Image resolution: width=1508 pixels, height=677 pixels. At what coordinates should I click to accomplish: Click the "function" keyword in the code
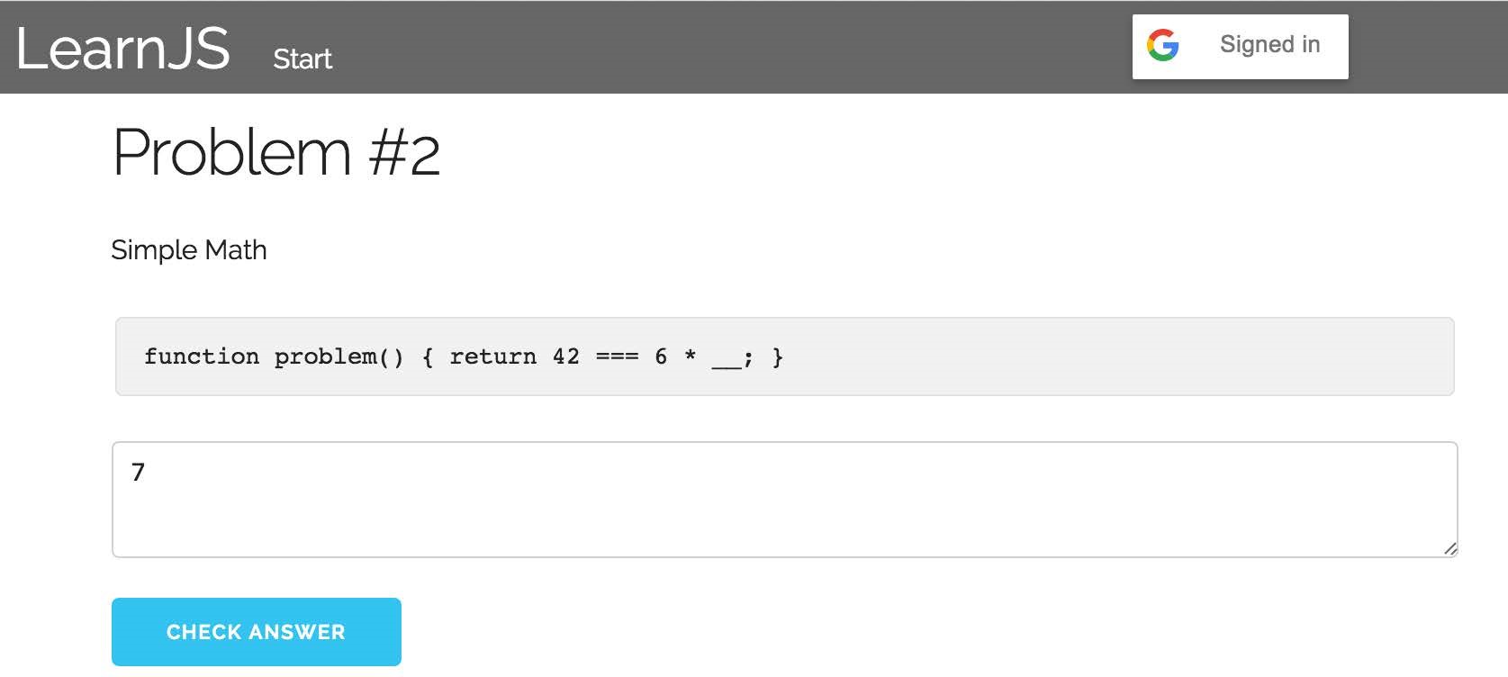202,357
